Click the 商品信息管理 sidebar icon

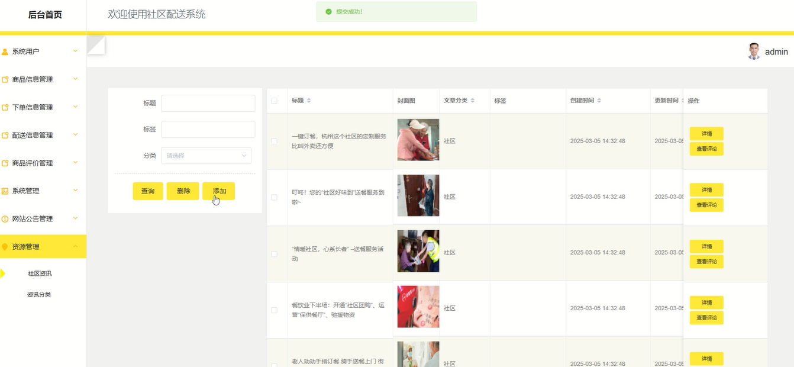(5, 80)
